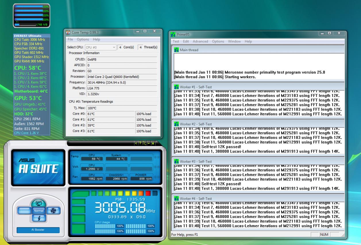Close AI Suite with the green X icon

pyautogui.click(x=153, y=143)
